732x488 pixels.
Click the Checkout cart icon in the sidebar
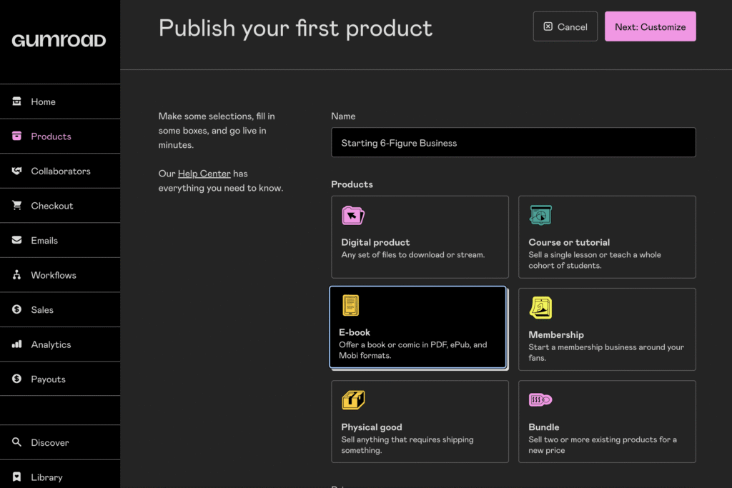tap(16, 205)
